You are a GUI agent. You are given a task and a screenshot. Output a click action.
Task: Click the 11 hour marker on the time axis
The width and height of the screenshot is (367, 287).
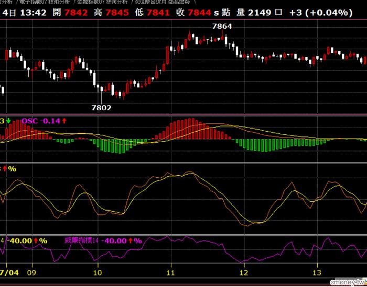[x=170, y=272]
